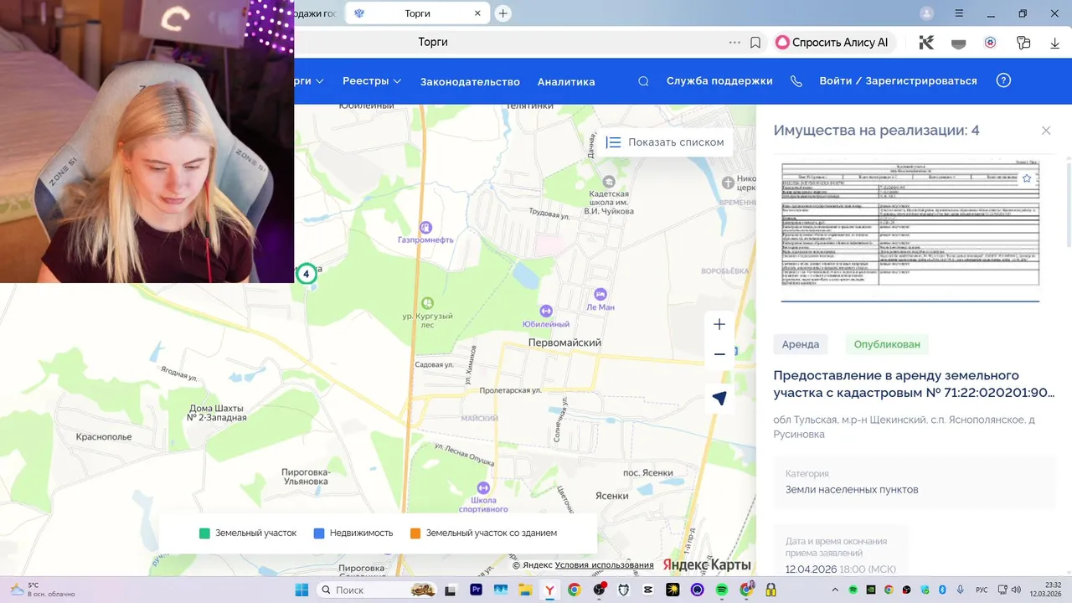Switch to the first browser tab

click(316, 13)
